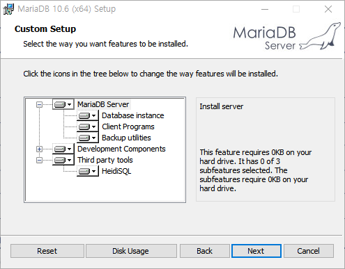345x269 pixels.
Task: Click the 'Install server' description text
Action: click(222, 106)
